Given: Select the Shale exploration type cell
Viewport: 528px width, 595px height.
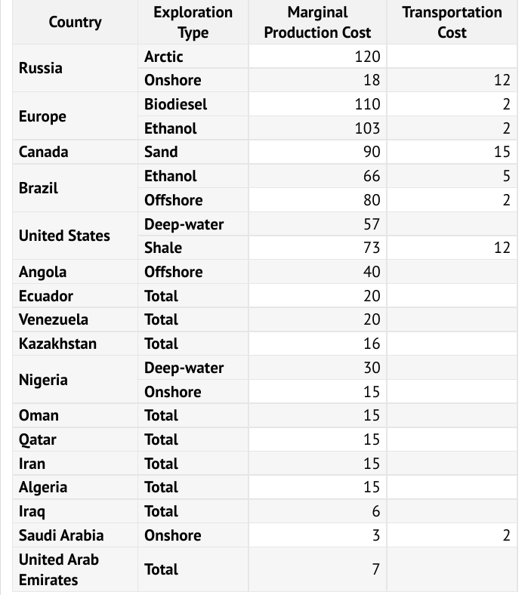Looking at the screenshot, I should tap(163, 248).
